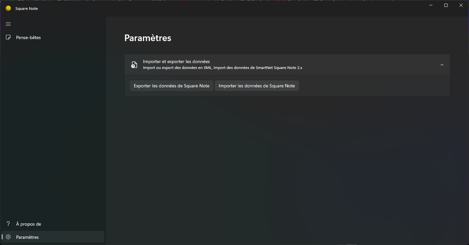Select the Paramètres navigation item

(27, 237)
